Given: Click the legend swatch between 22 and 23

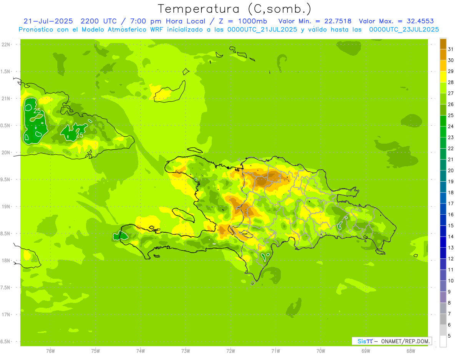Looking at the screenshot, I should tap(443, 143).
